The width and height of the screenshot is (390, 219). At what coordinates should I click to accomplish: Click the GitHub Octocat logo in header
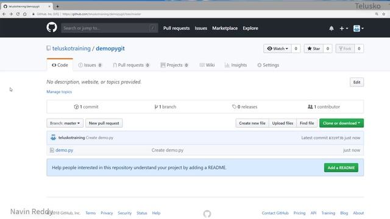click(x=52, y=27)
